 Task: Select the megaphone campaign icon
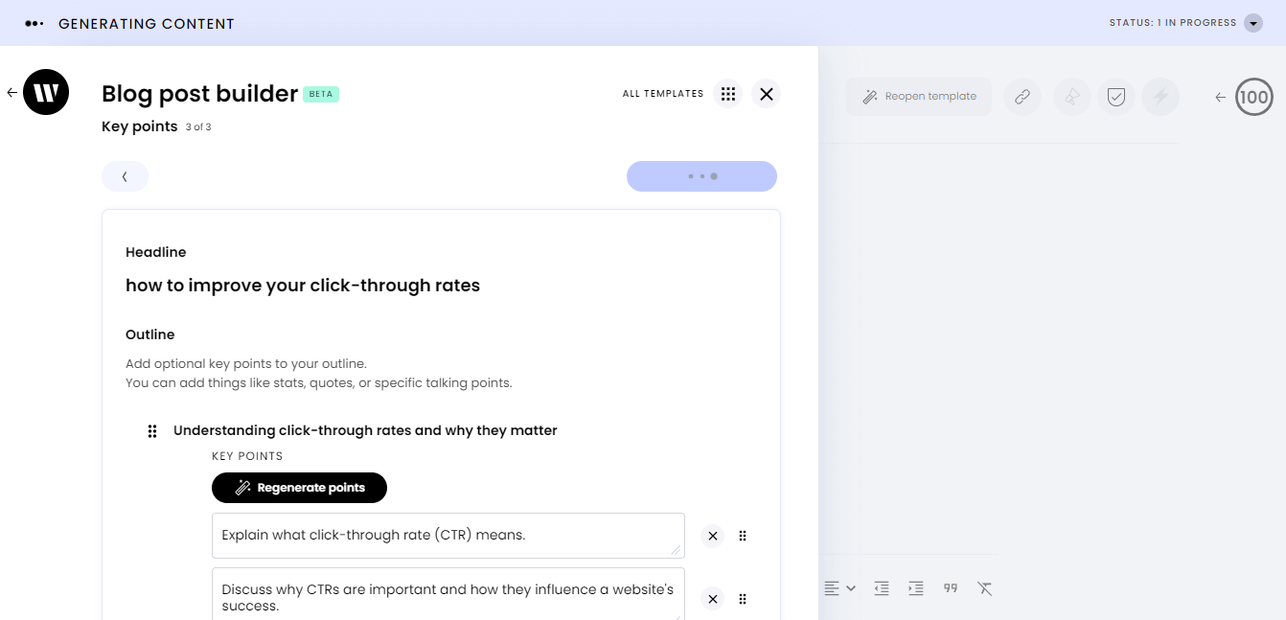[1071, 96]
